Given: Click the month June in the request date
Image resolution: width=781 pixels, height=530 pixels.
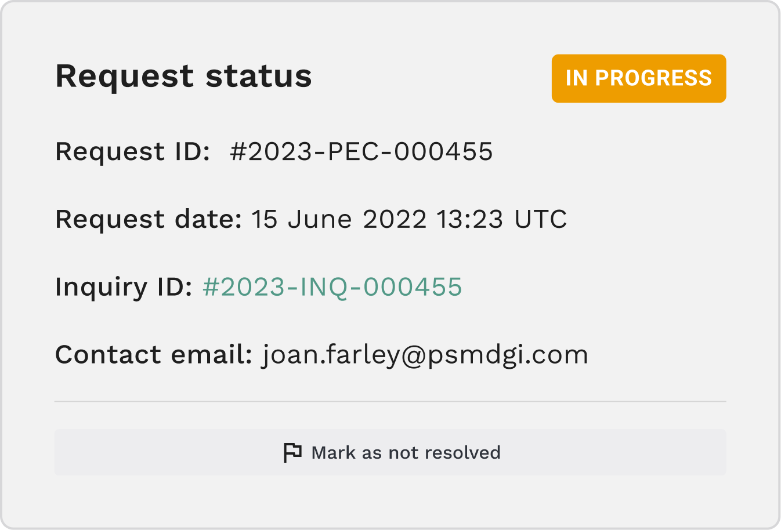Looking at the screenshot, I should pos(320,220).
